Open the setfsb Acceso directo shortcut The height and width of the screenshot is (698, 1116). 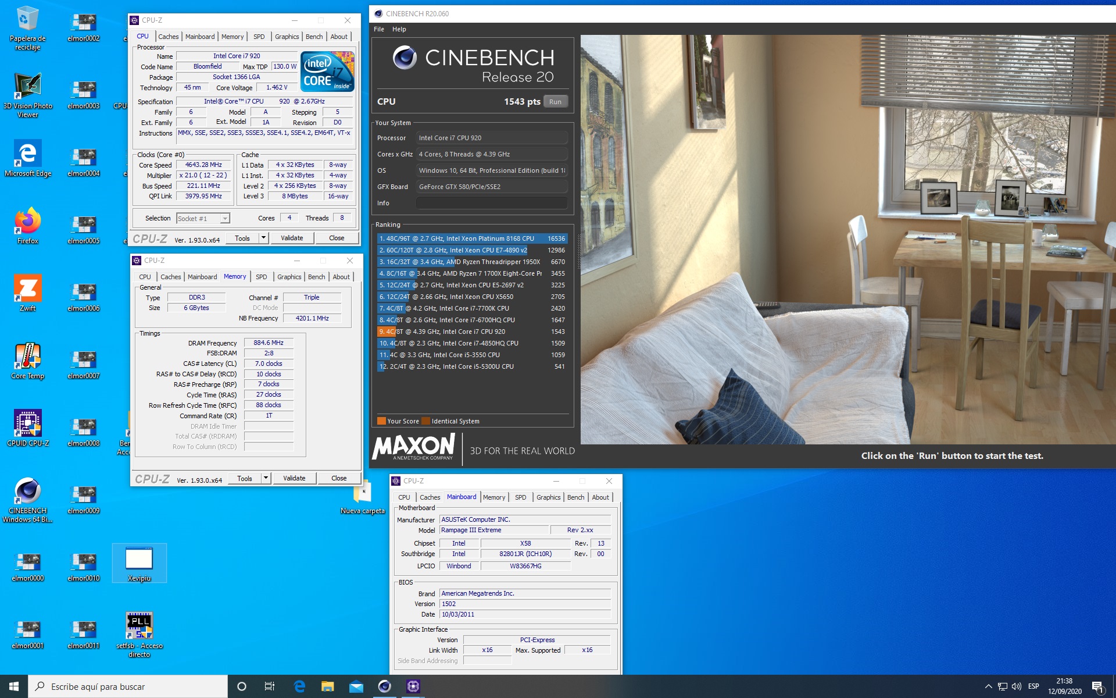139,635
